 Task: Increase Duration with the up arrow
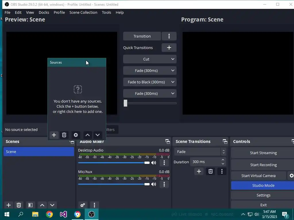[x=223, y=160]
